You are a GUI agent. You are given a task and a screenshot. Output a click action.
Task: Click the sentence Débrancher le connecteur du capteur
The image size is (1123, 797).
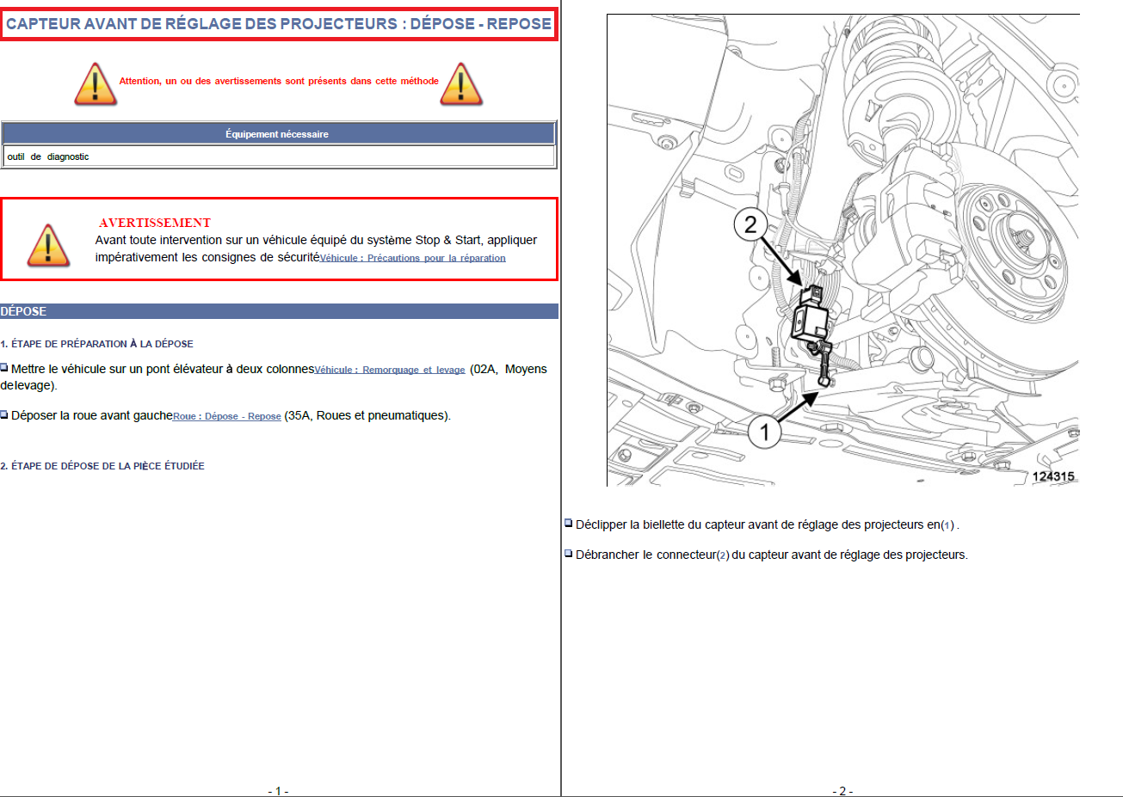point(772,555)
